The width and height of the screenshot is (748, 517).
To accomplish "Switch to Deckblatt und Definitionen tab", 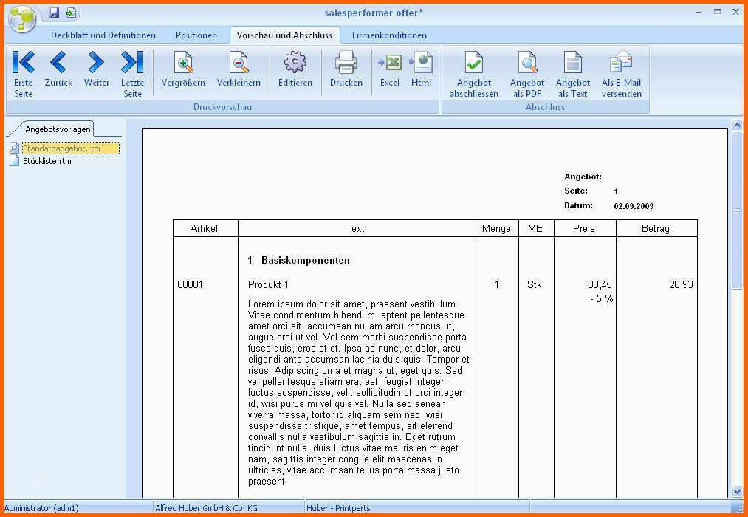I will pos(103,35).
